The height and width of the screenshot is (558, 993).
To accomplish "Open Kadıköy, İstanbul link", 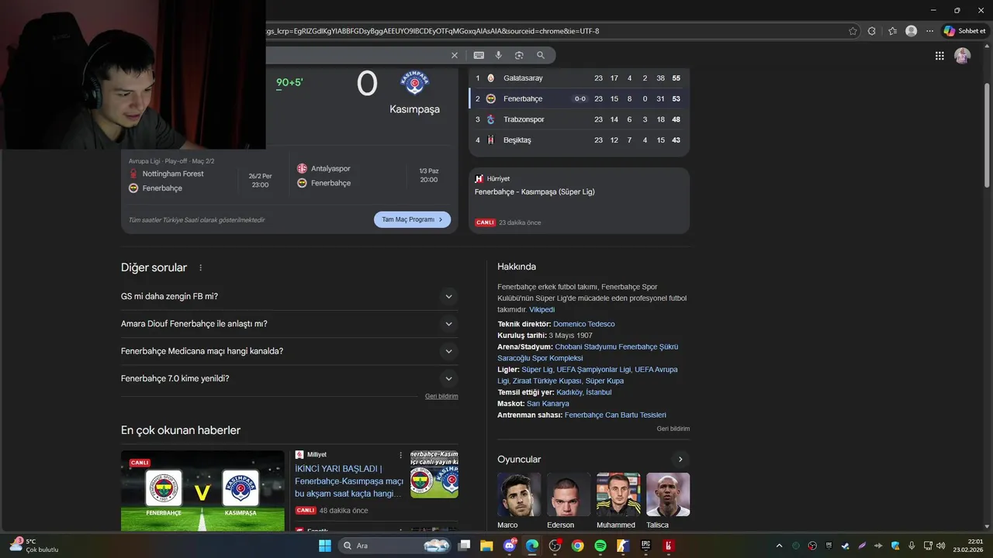I will click(x=584, y=392).
